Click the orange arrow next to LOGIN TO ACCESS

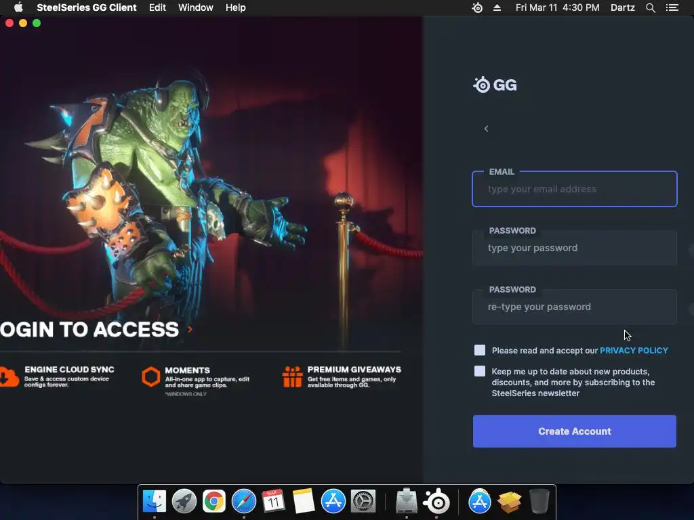pos(190,329)
